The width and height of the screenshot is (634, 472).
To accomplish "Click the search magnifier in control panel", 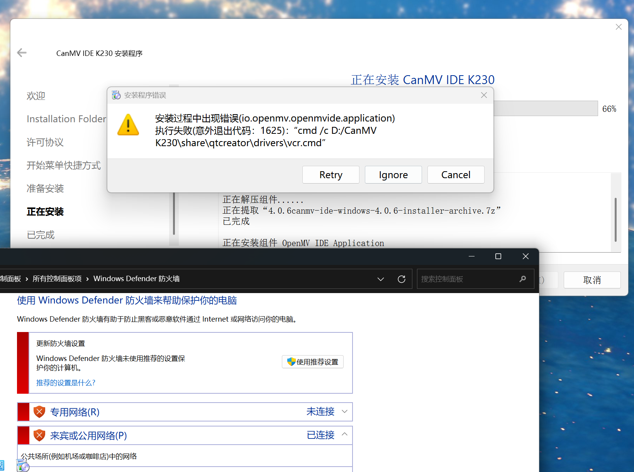I will [x=523, y=279].
